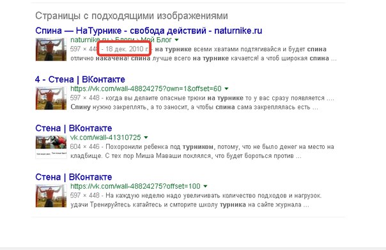Click the green URL ending with offset=100
Image resolution: width=386 pixels, height=250 pixels.
(x=135, y=186)
